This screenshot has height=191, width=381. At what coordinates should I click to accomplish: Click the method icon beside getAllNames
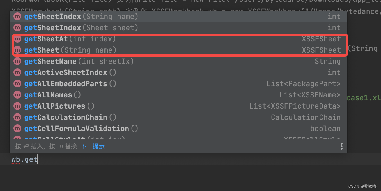pyautogui.click(x=17, y=95)
